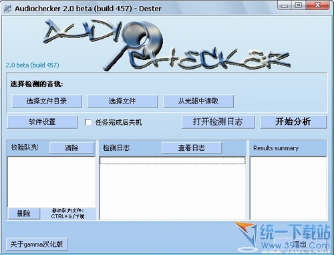Clear the queue with 清除 button
Image resolution: width=334 pixels, height=255 pixels.
pos(71,148)
